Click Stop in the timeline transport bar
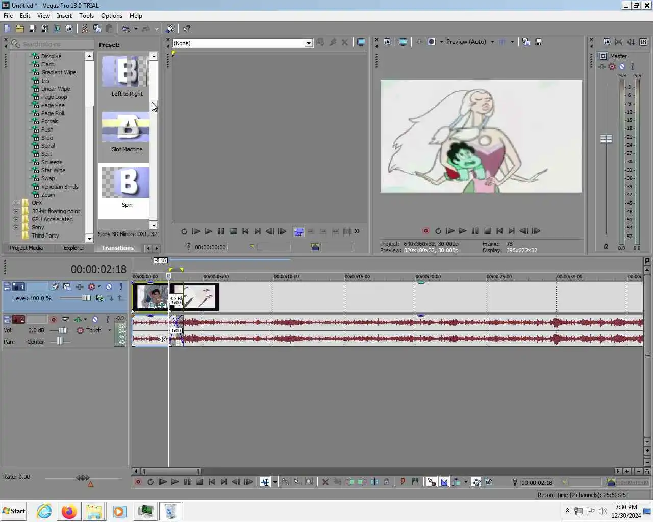The width and height of the screenshot is (653, 522). click(199, 482)
